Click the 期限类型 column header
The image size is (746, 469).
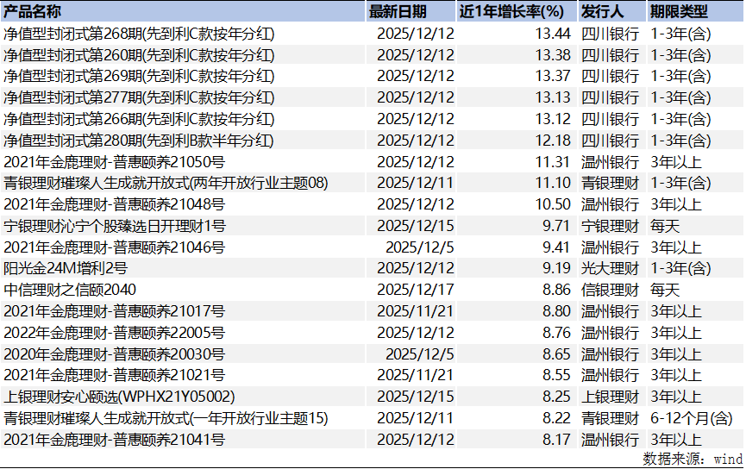[695, 11]
